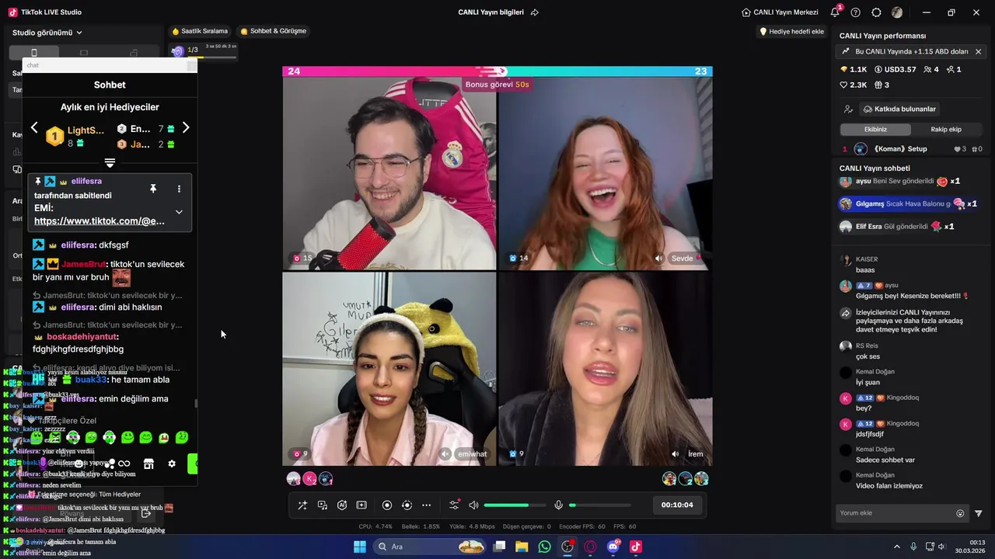
Task: Click the taskbar Ara search box
Action: [428, 547]
